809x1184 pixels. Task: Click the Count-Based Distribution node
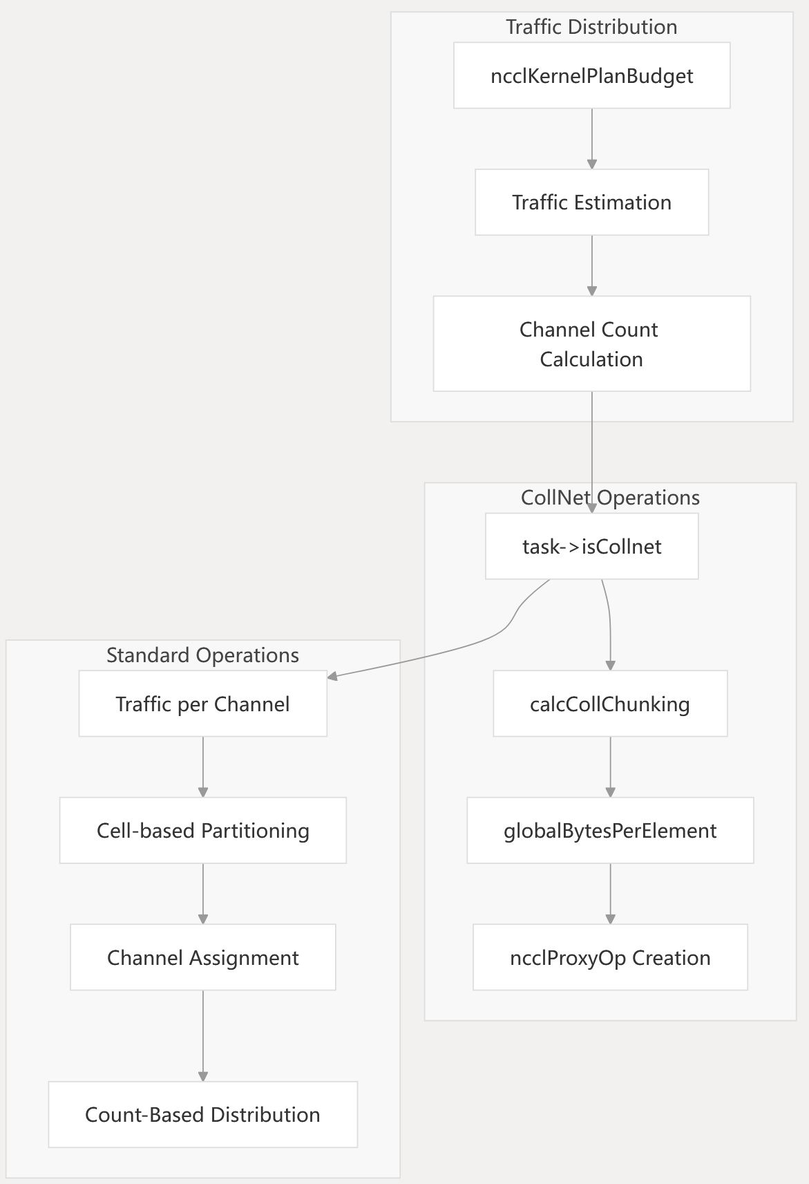(202, 1114)
